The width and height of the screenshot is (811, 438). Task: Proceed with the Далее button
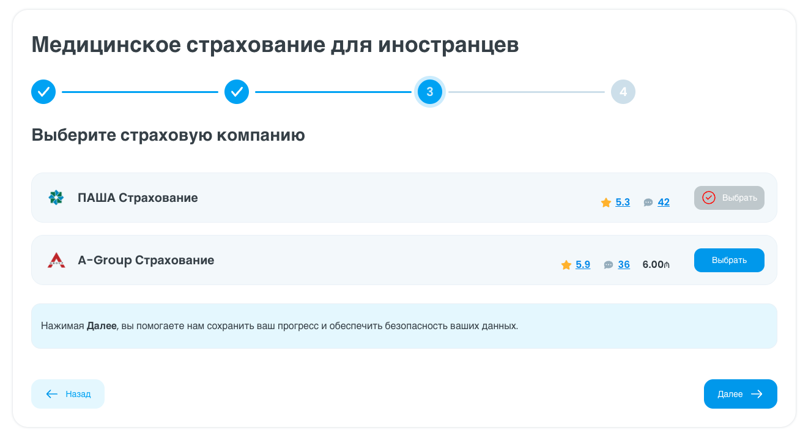point(740,394)
